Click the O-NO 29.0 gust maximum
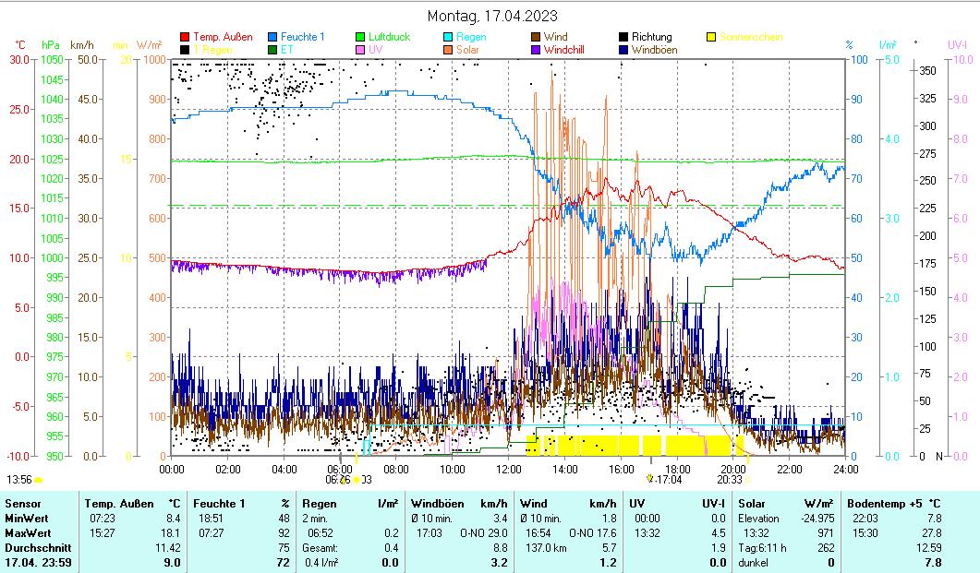The width and height of the screenshot is (980, 573). (x=484, y=533)
